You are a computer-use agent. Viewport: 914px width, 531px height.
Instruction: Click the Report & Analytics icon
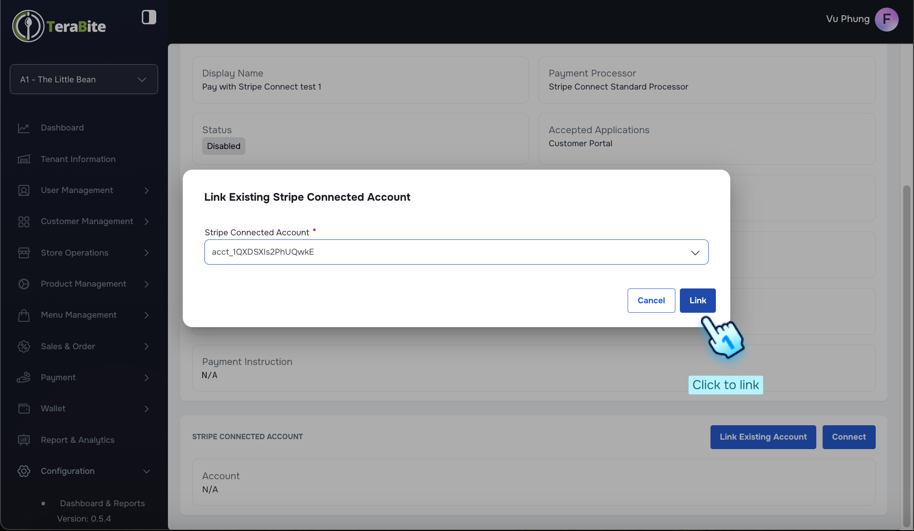[23, 440]
